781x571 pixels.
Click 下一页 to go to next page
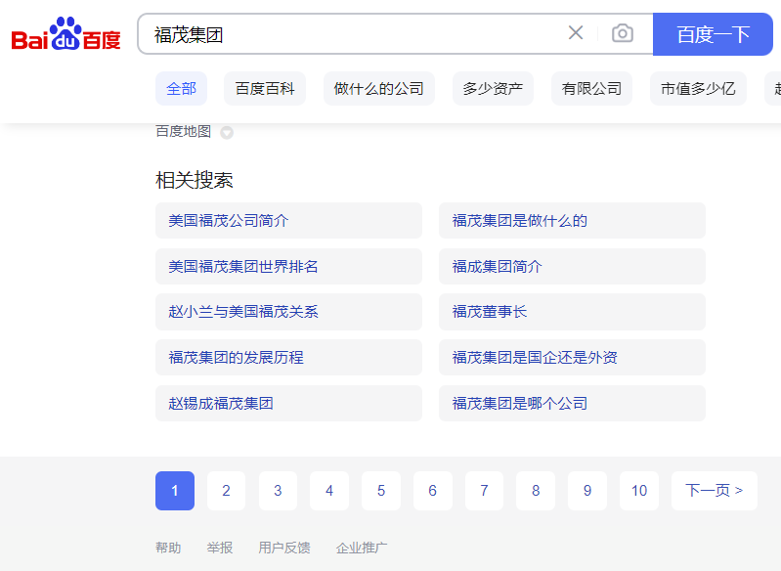tap(715, 491)
